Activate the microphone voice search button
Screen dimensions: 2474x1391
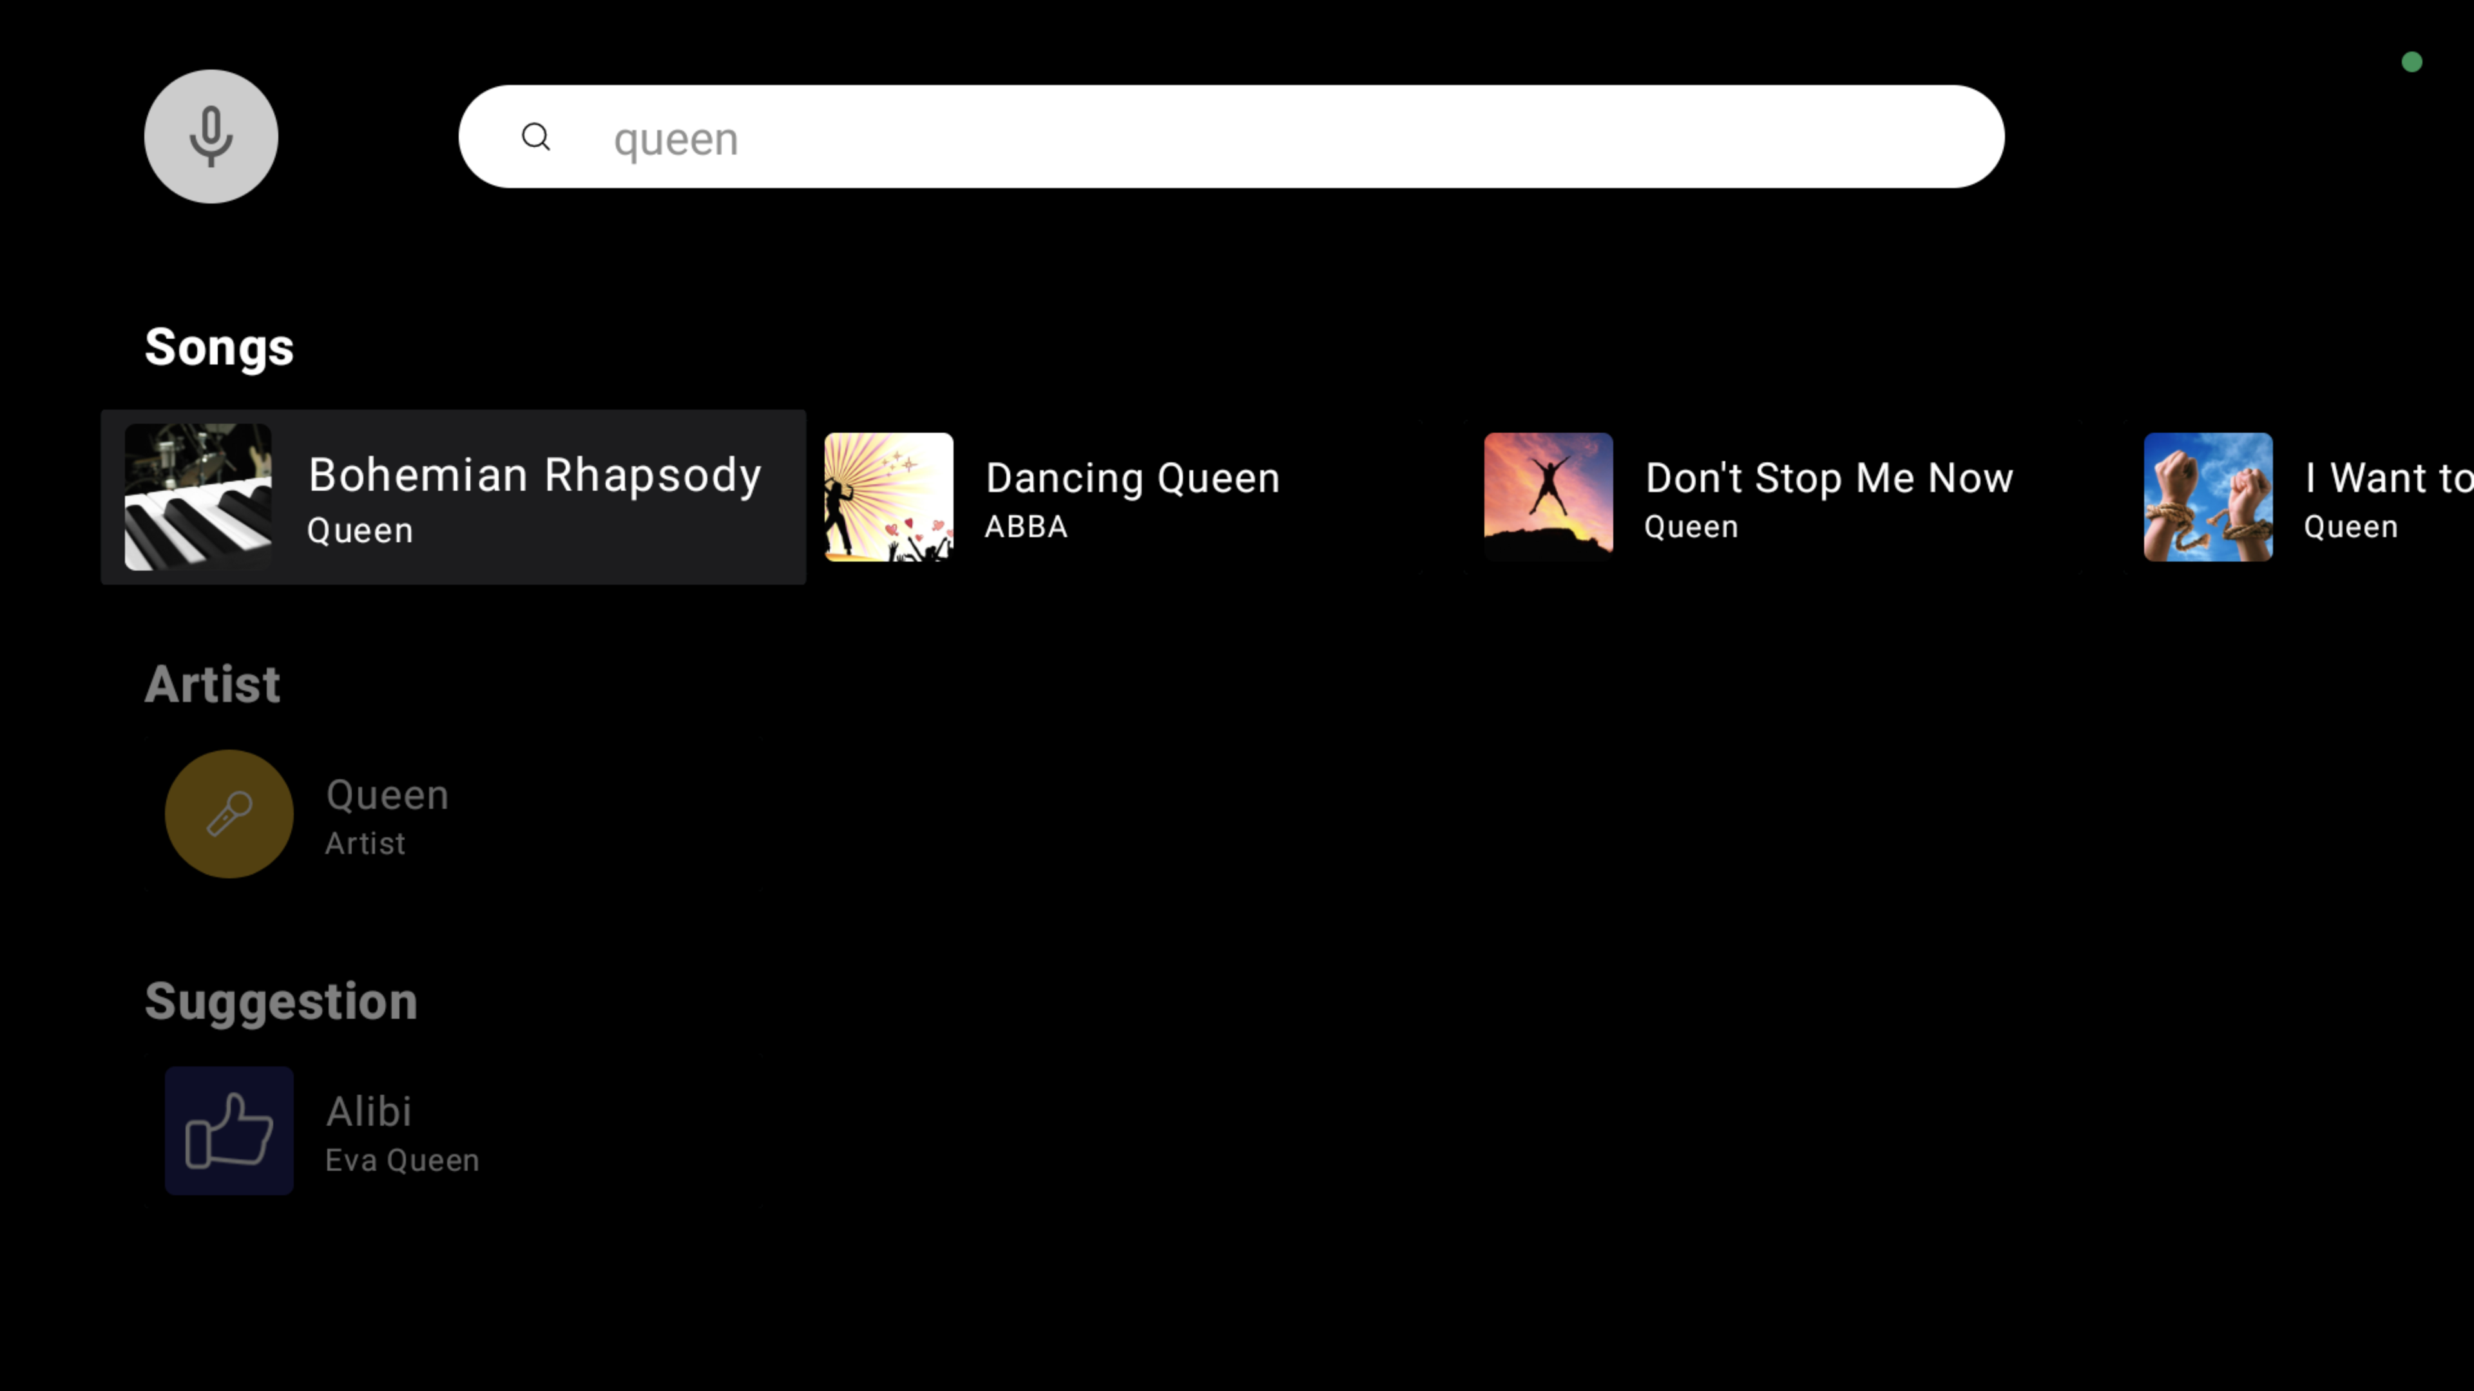point(211,137)
